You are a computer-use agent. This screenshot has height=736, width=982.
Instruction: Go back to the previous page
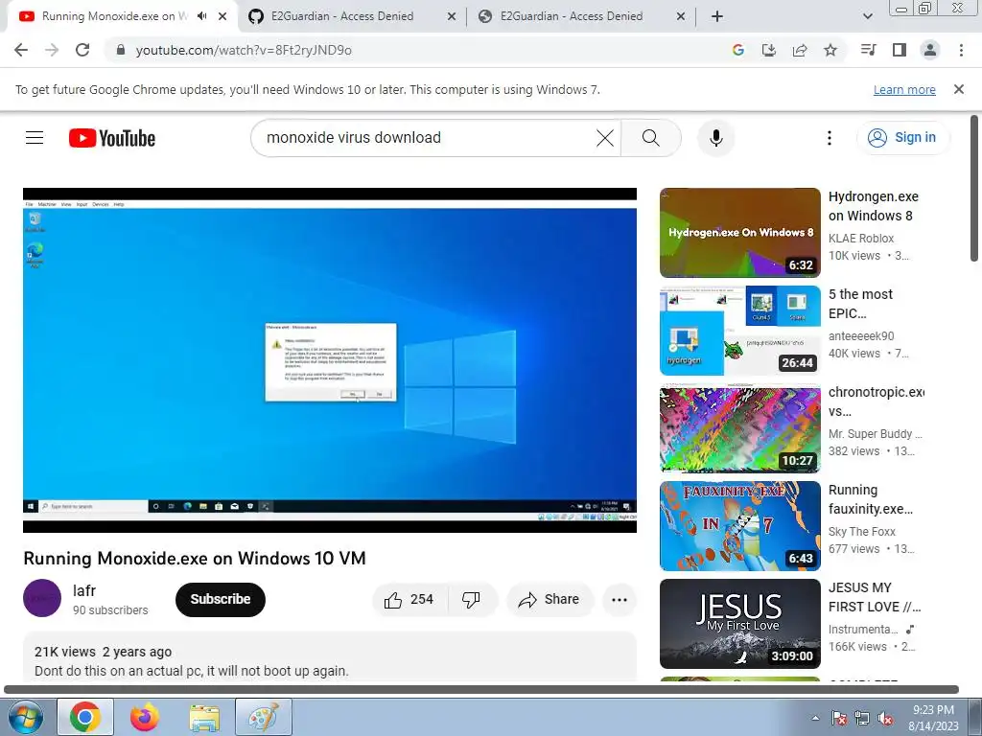click(21, 50)
